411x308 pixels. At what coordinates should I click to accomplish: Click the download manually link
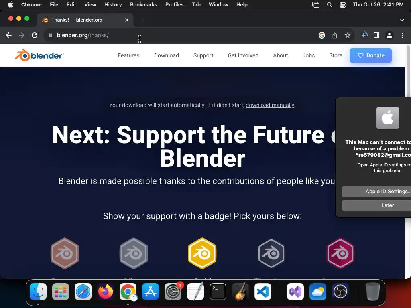click(270, 105)
